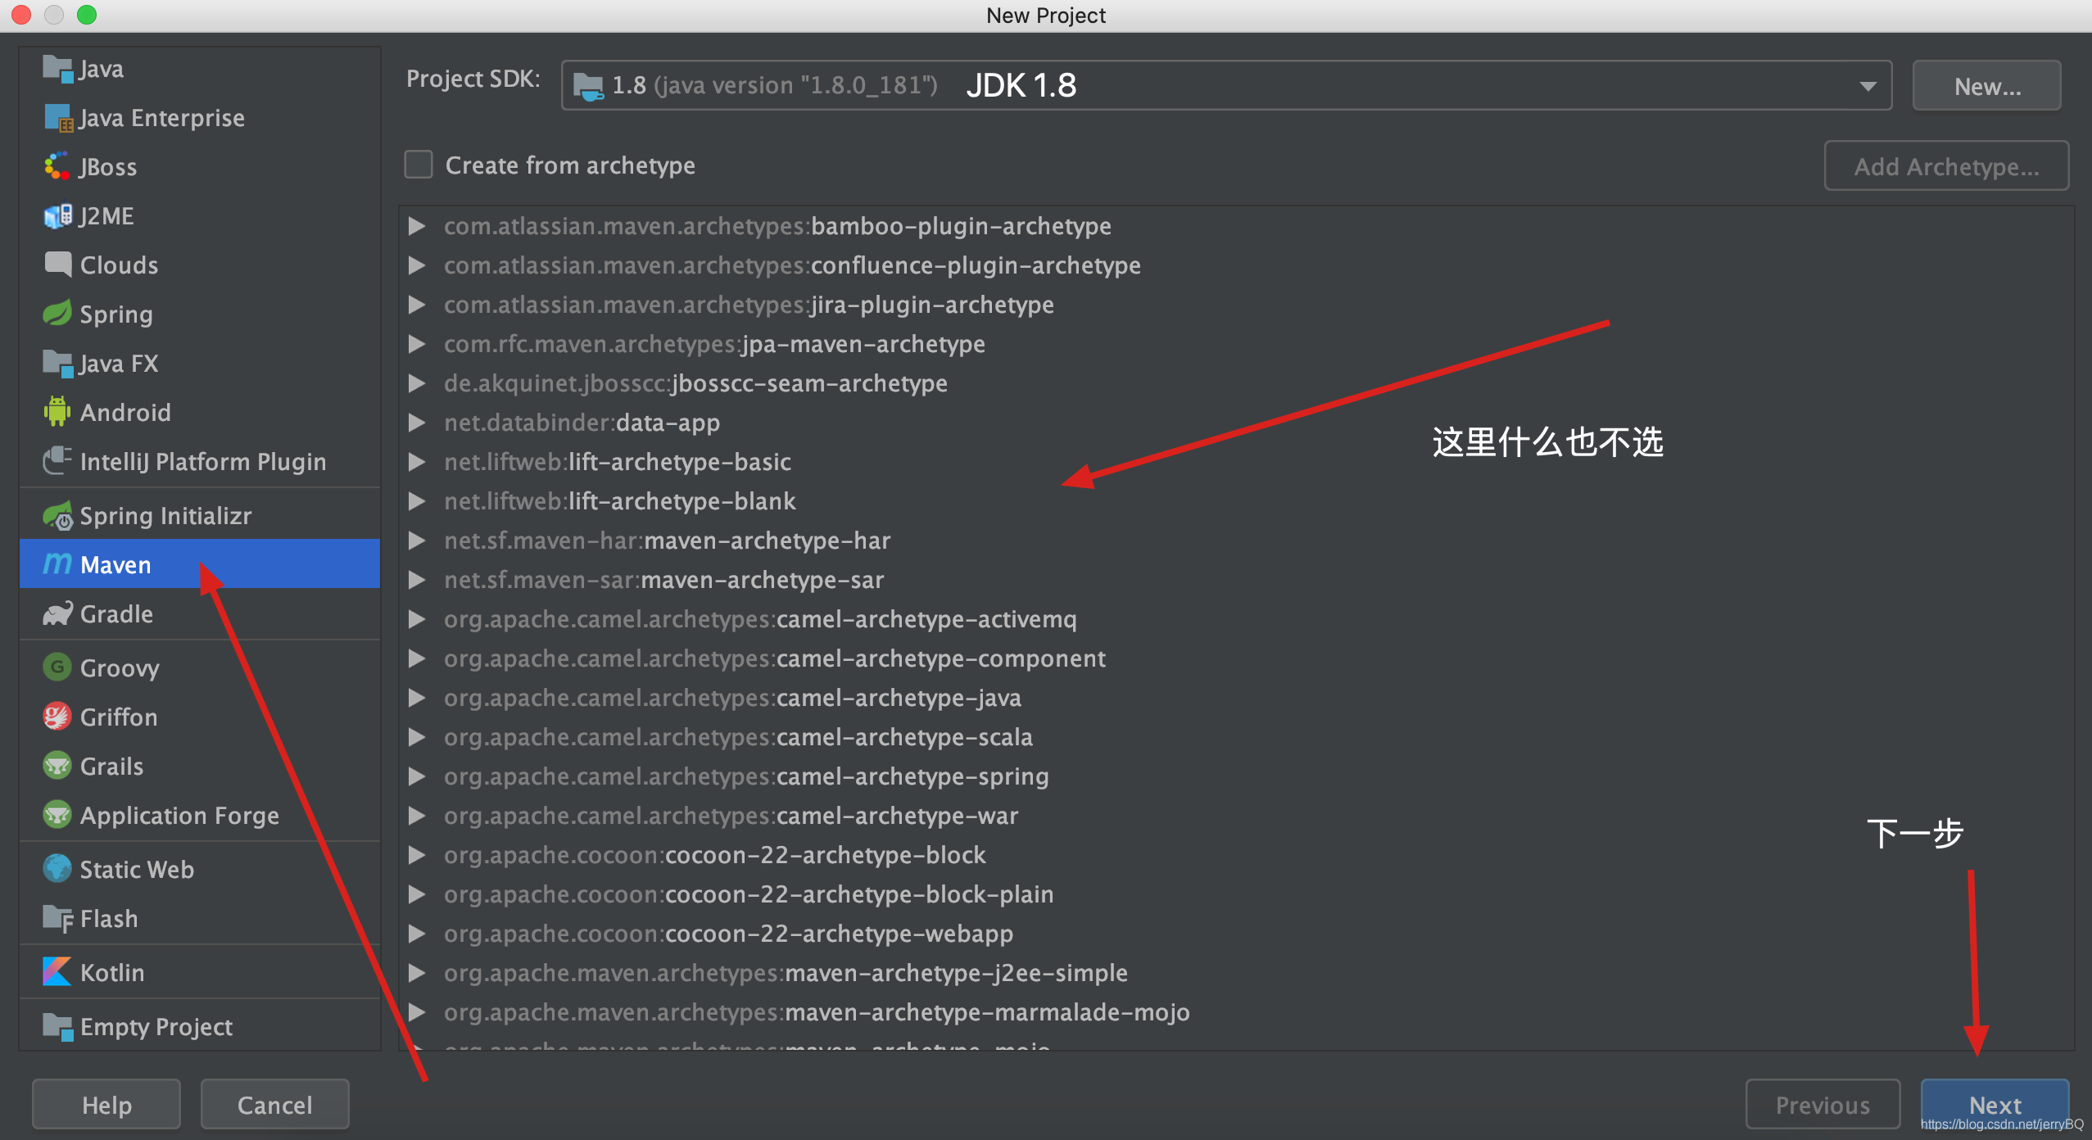Click the Kotlin icon
The width and height of the screenshot is (2092, 1140).
(x=57, y=972)
